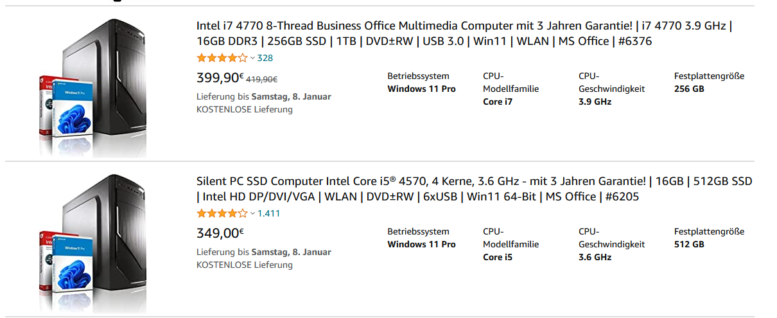777x318 pixels.
Task: Click the 3.9 GHz CPU-Geschwindigkeit spec
Action: click(611, 89)
